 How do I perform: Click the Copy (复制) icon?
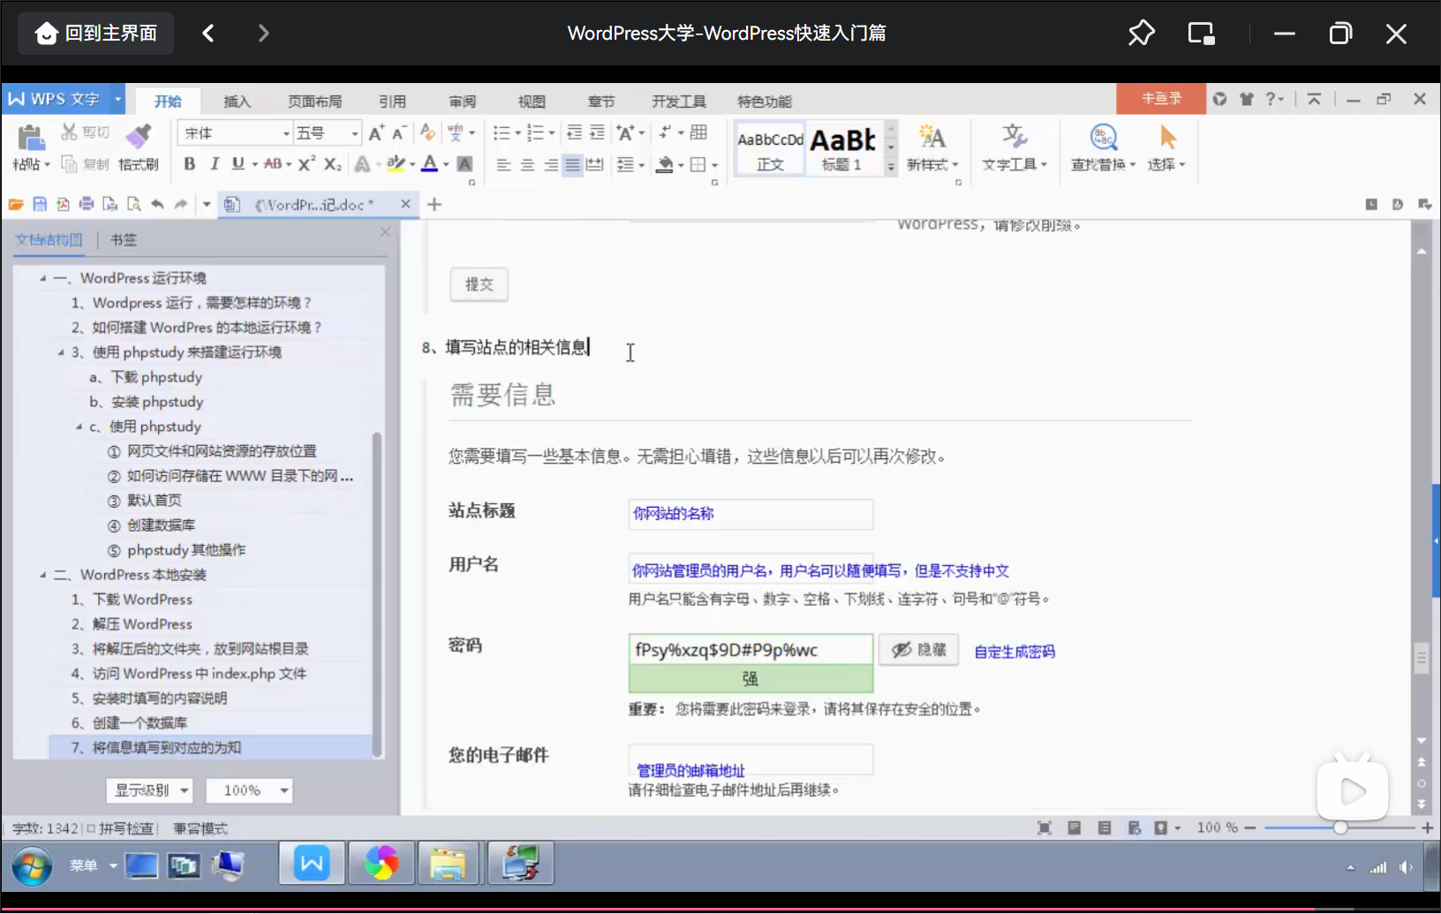[69, 164]
